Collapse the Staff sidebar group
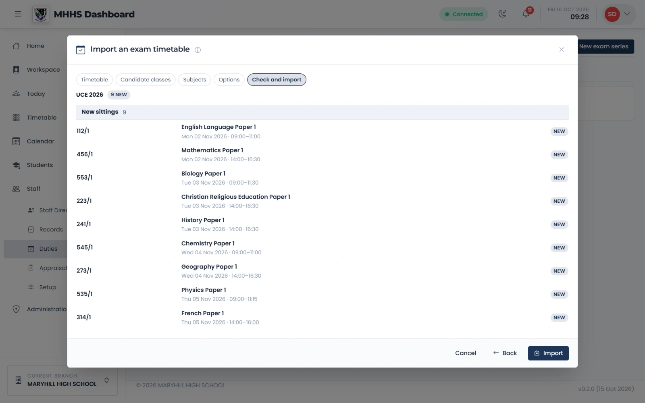645x403 pixels. 33,189
